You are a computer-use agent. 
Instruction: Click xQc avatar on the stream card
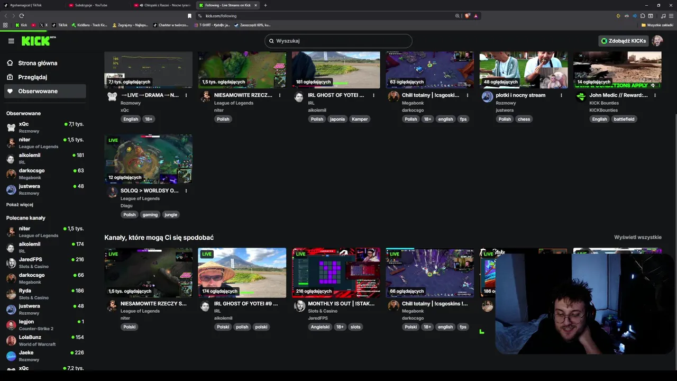click(112, 96)
